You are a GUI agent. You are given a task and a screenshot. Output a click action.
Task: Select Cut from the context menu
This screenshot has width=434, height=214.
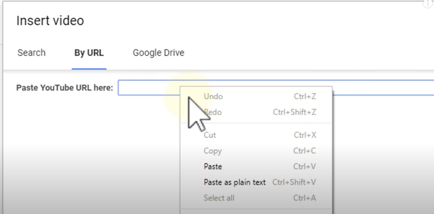tap(210, 135)
